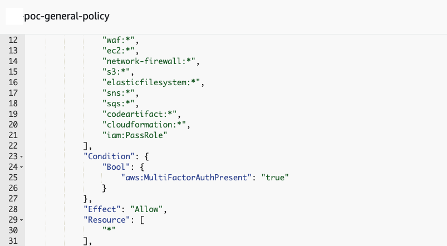Image resolution: width=447 pixels, height=246 pixels.
Task: Click the "sqs:*" action string
Action: pyautogui.click(x=120, y=103)
